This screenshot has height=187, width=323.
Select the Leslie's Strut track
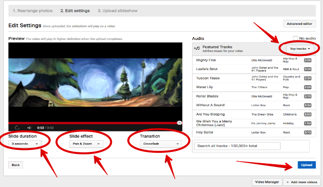tap(254, 69)
